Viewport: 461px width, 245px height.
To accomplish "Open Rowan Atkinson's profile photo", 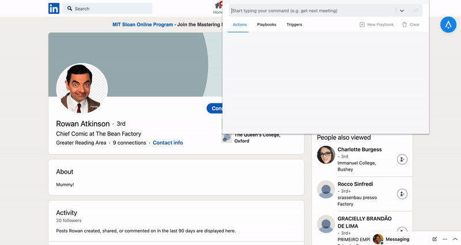I will (x=82, y=89).
